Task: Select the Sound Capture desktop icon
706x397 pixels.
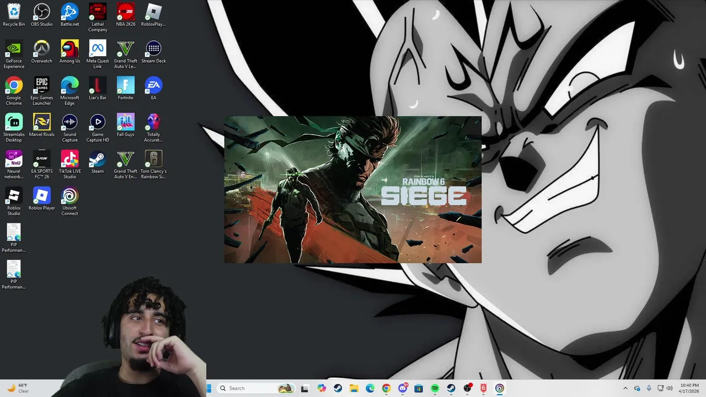Action: (69, 128)
